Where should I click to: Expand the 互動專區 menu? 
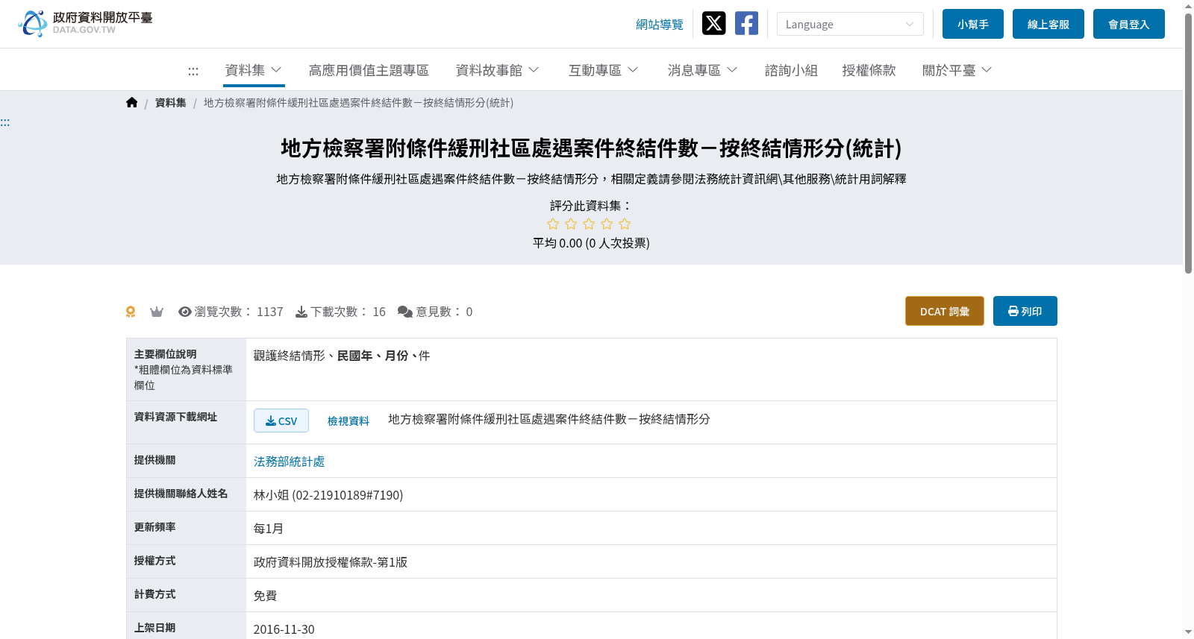point(604,70)
